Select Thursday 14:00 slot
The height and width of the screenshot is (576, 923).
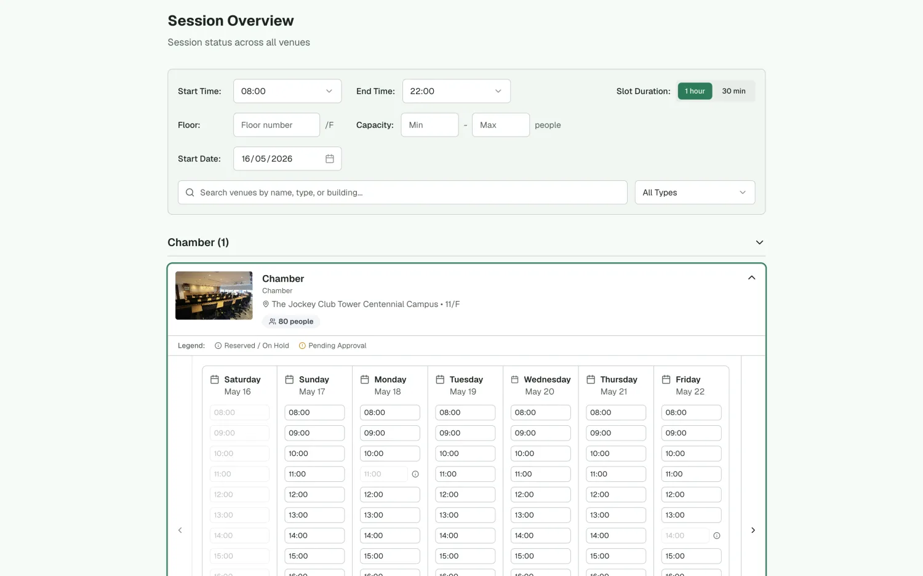tap(616, 535)
